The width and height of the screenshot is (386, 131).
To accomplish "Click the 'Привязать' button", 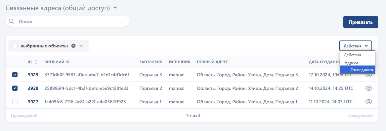I will coord(361,22).
